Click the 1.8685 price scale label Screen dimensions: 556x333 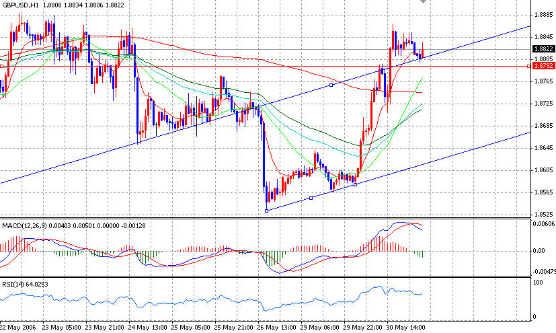(x=544, y=126)
